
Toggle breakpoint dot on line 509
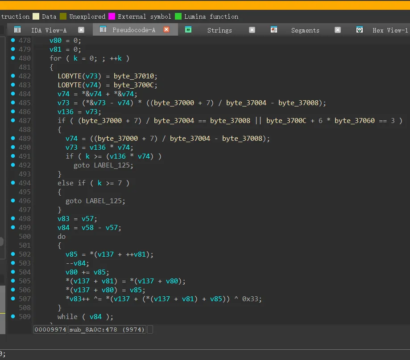click(13, 316)
